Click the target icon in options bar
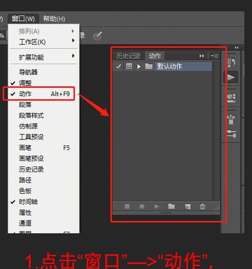Screen dimensions: 252x269 point(98,36)
